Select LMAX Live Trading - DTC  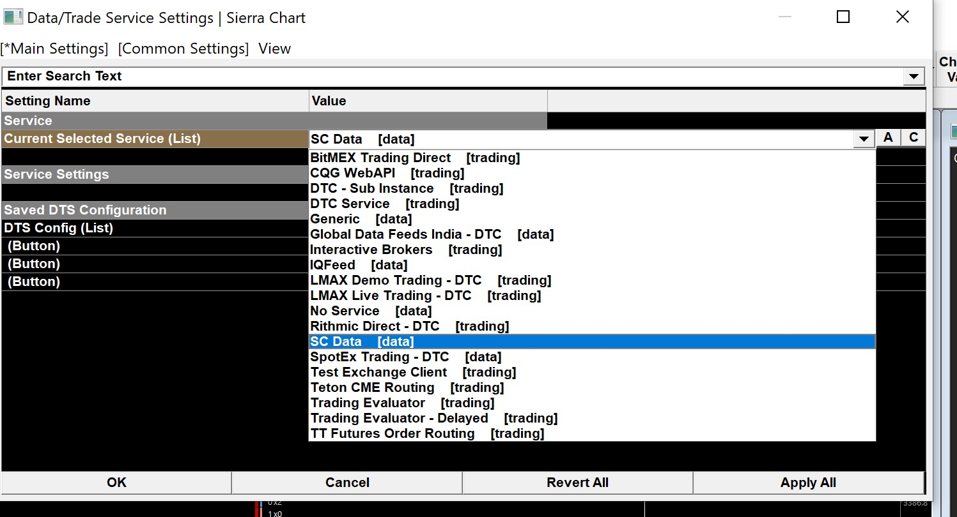coord(592,296)
